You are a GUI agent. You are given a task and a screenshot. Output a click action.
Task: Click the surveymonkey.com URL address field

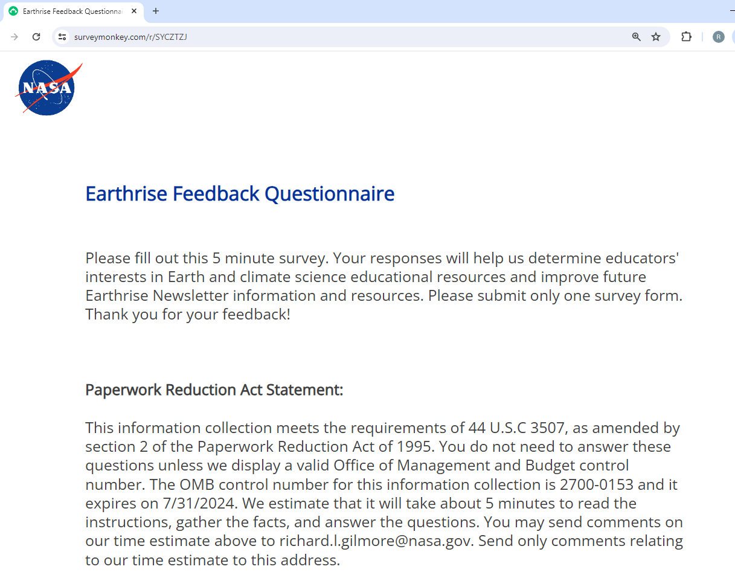tap(302, 37)
